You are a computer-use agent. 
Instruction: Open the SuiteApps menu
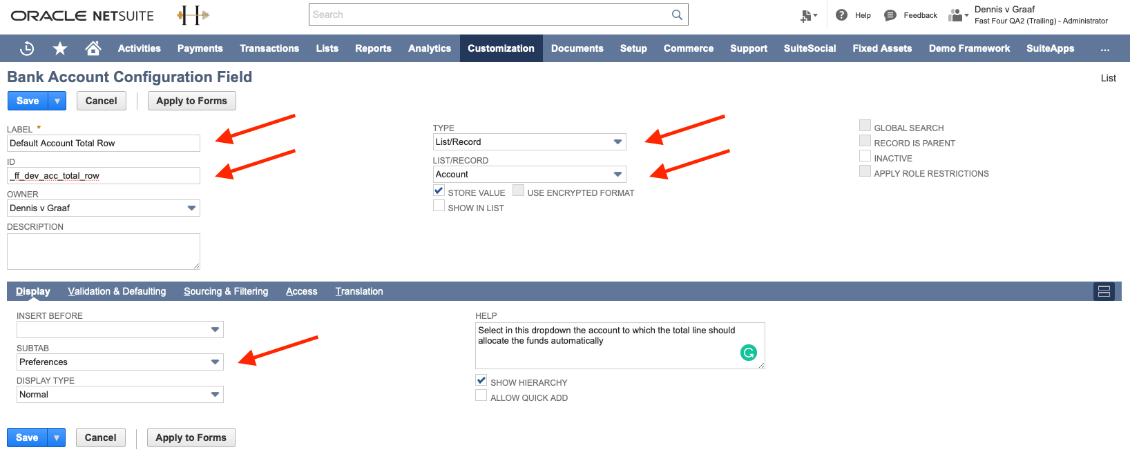pos(1050,48)
